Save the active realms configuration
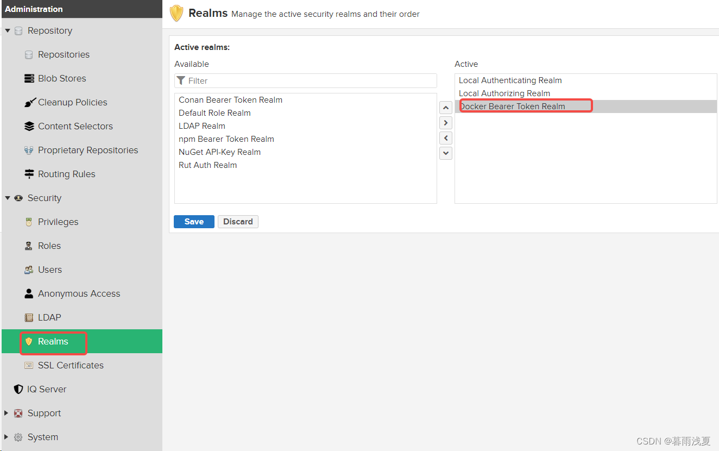The width and height of the screenshot is (719, 451). [194, 222]
